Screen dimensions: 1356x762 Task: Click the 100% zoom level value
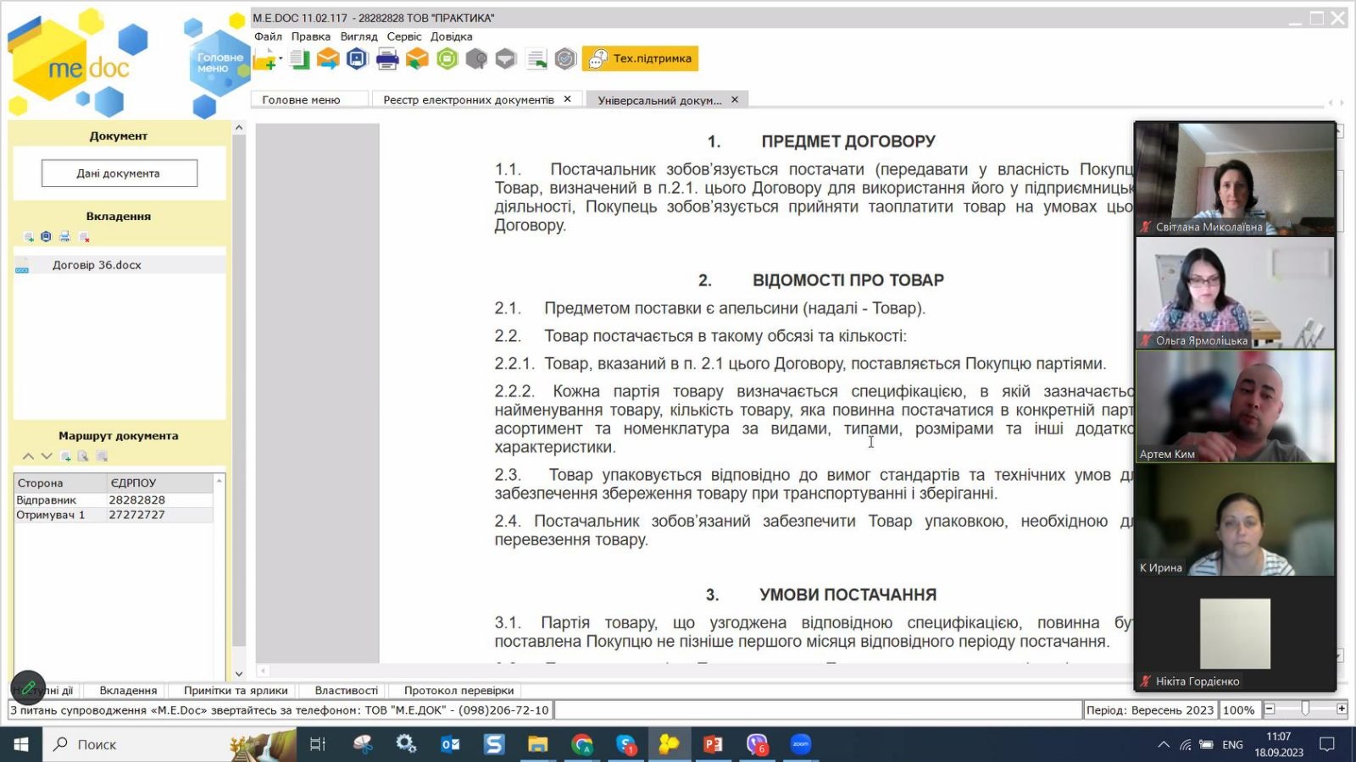click(1238, 710)
